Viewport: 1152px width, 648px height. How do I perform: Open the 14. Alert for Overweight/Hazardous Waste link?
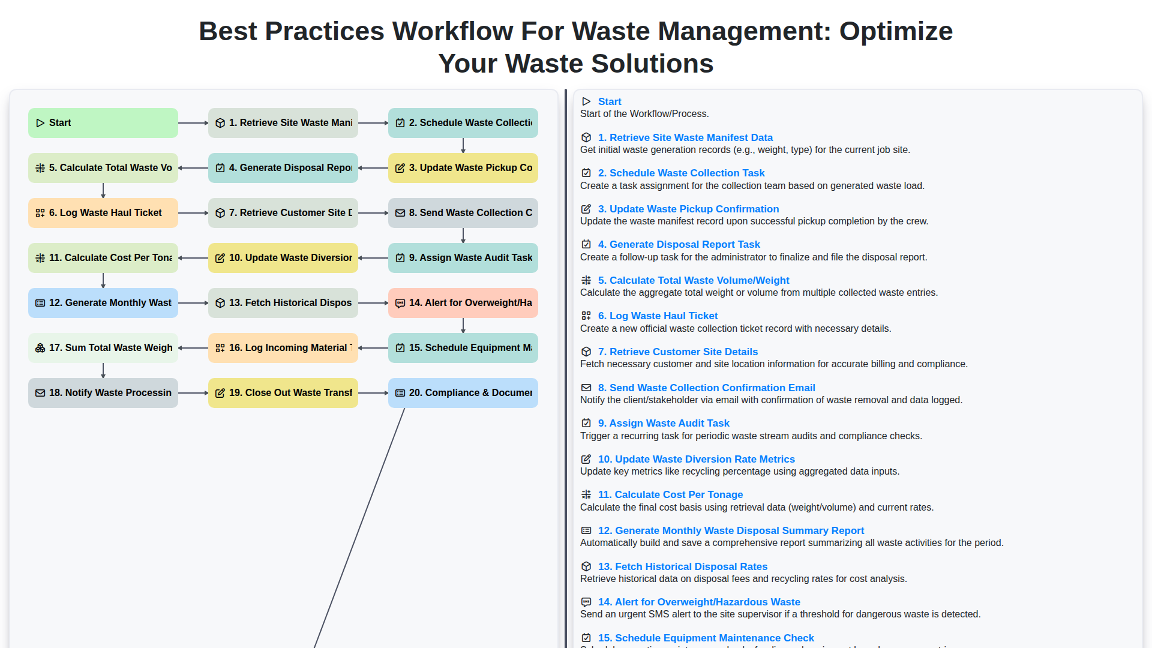[699, 602]
